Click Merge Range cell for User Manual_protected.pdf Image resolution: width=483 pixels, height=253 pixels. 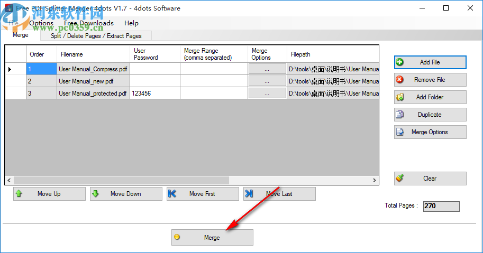pos(214,93)
